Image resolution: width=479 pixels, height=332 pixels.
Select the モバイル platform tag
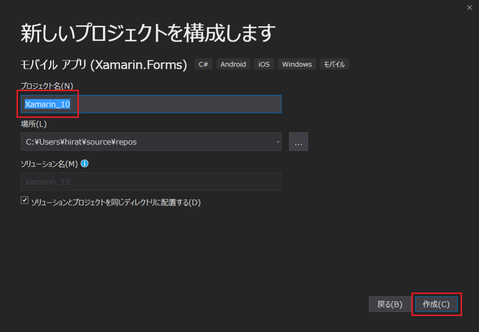[x=334, y=64]
